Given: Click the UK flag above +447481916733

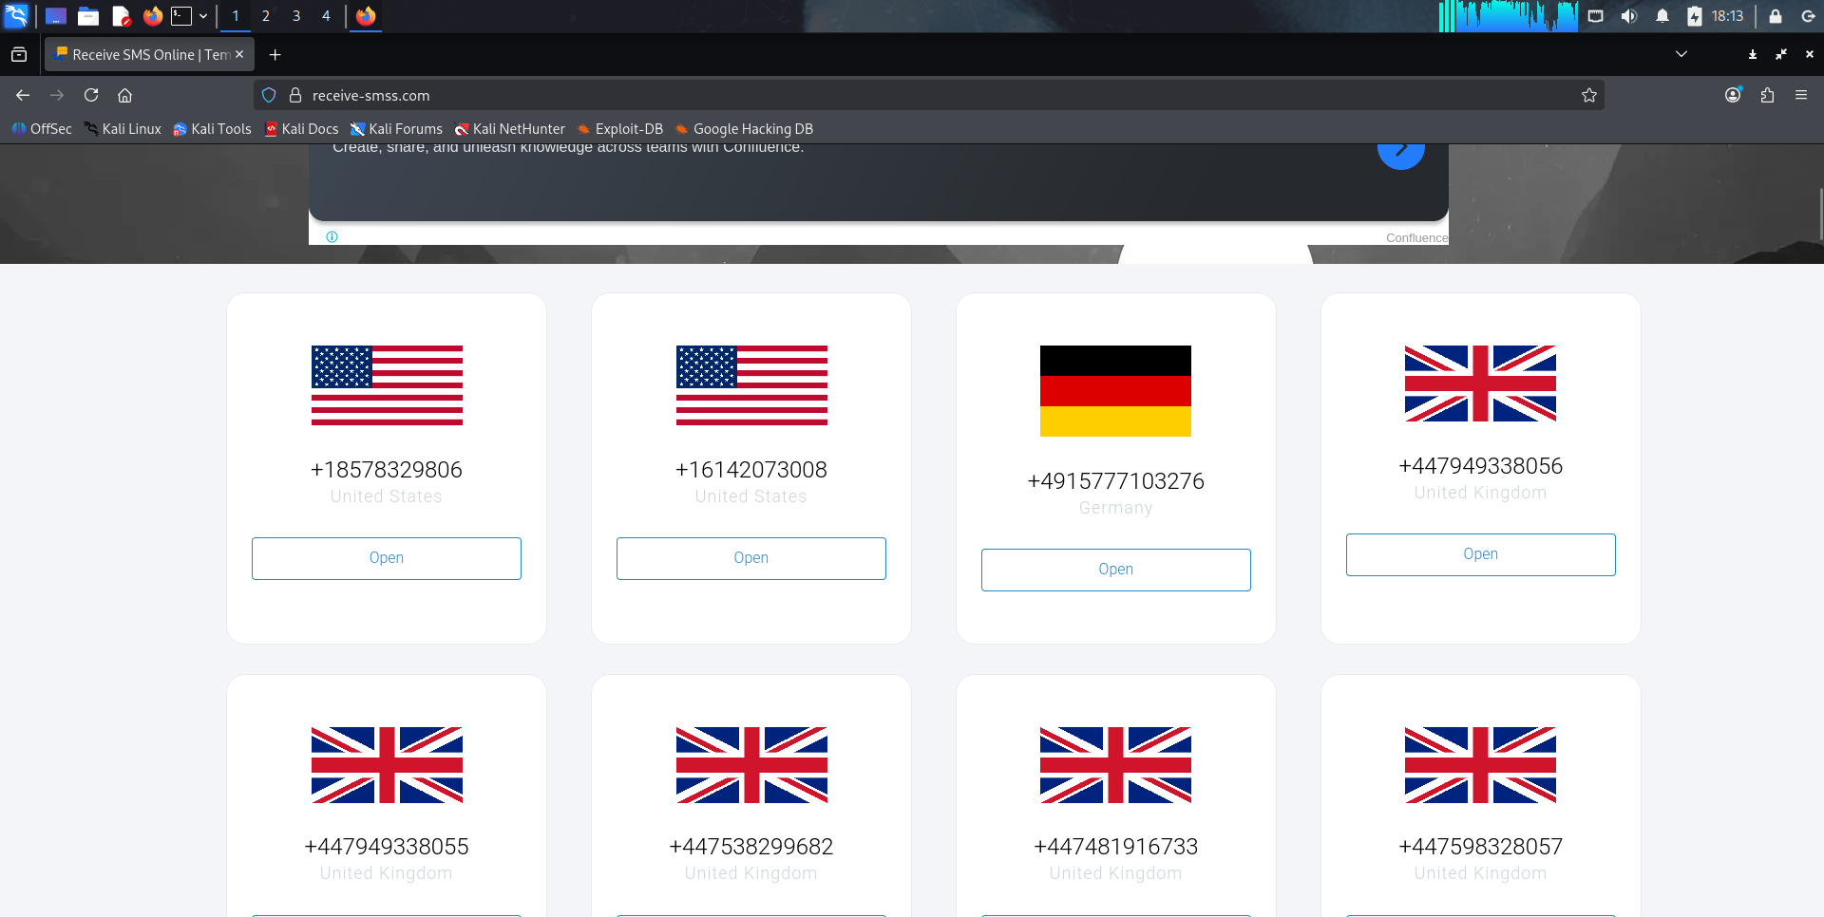Looking at the screenshot, I should coord(1116,765).
